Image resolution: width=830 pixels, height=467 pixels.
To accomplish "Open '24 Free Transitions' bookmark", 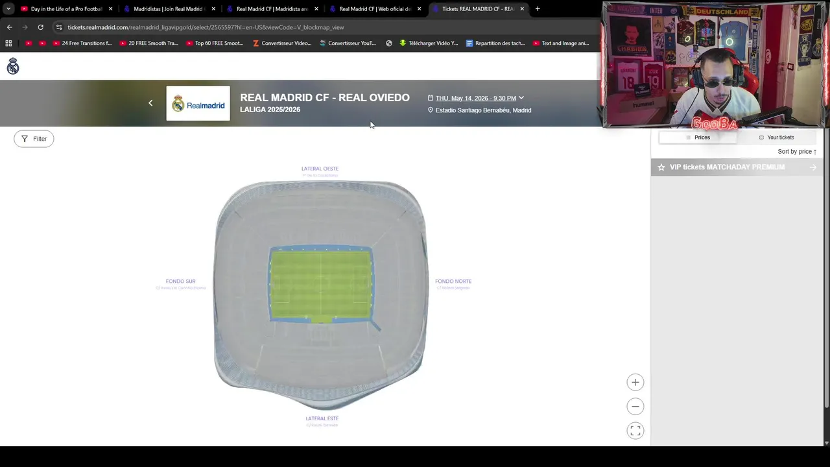I will coord(82,43).
